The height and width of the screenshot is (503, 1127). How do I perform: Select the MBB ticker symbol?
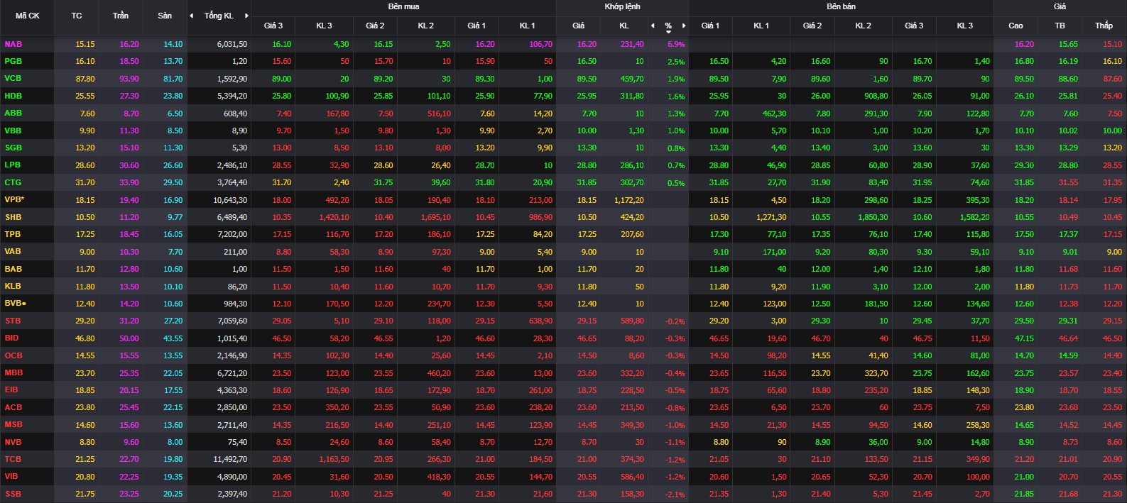pyautogui.click(x=13, y=372)
